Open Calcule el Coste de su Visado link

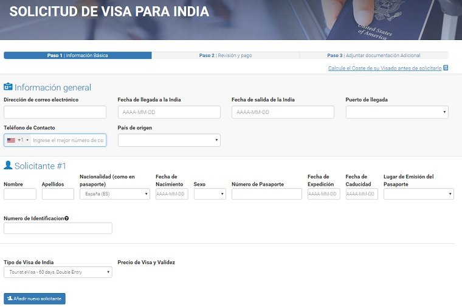[x=385, y=68]
